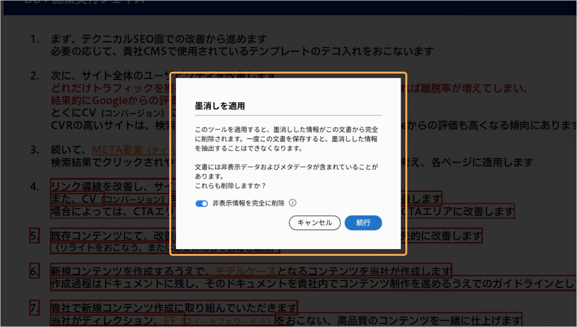Image resolution: width=577 pixels, height=327 pixels.
Task: Click the dialog line beginning 文書には非表示データ
Action: coord(286,167)
